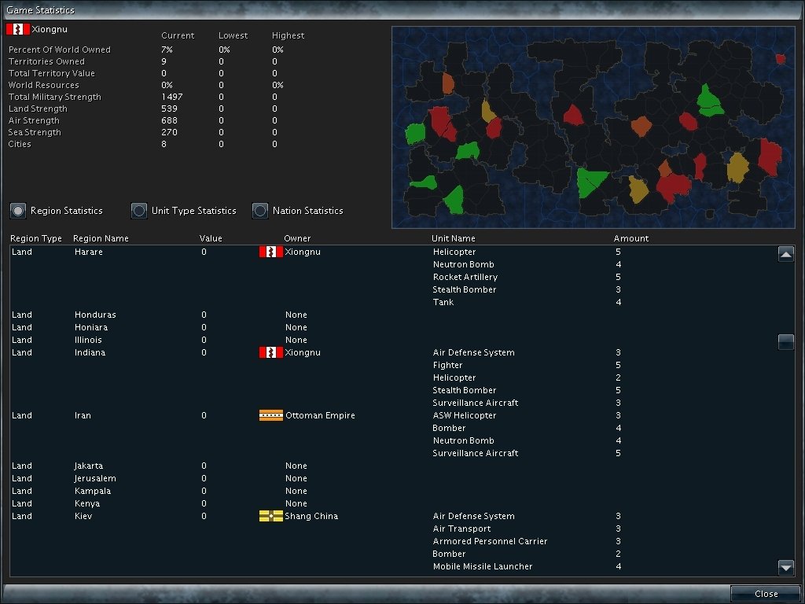Click the Xiongnu flag beside Harare
This screenshot has height=604, width=805.
tap(270, 252)
